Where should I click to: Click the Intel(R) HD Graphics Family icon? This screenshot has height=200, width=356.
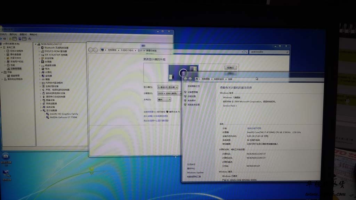48,114
